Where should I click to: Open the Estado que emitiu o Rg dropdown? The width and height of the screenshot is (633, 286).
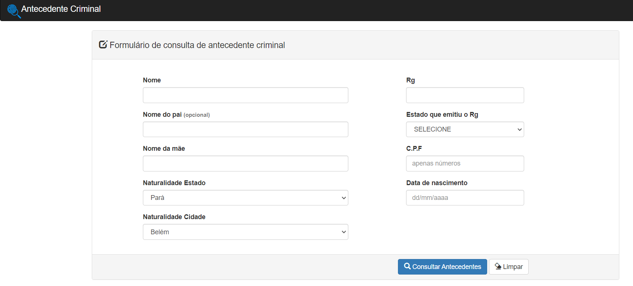coord(465,129)
